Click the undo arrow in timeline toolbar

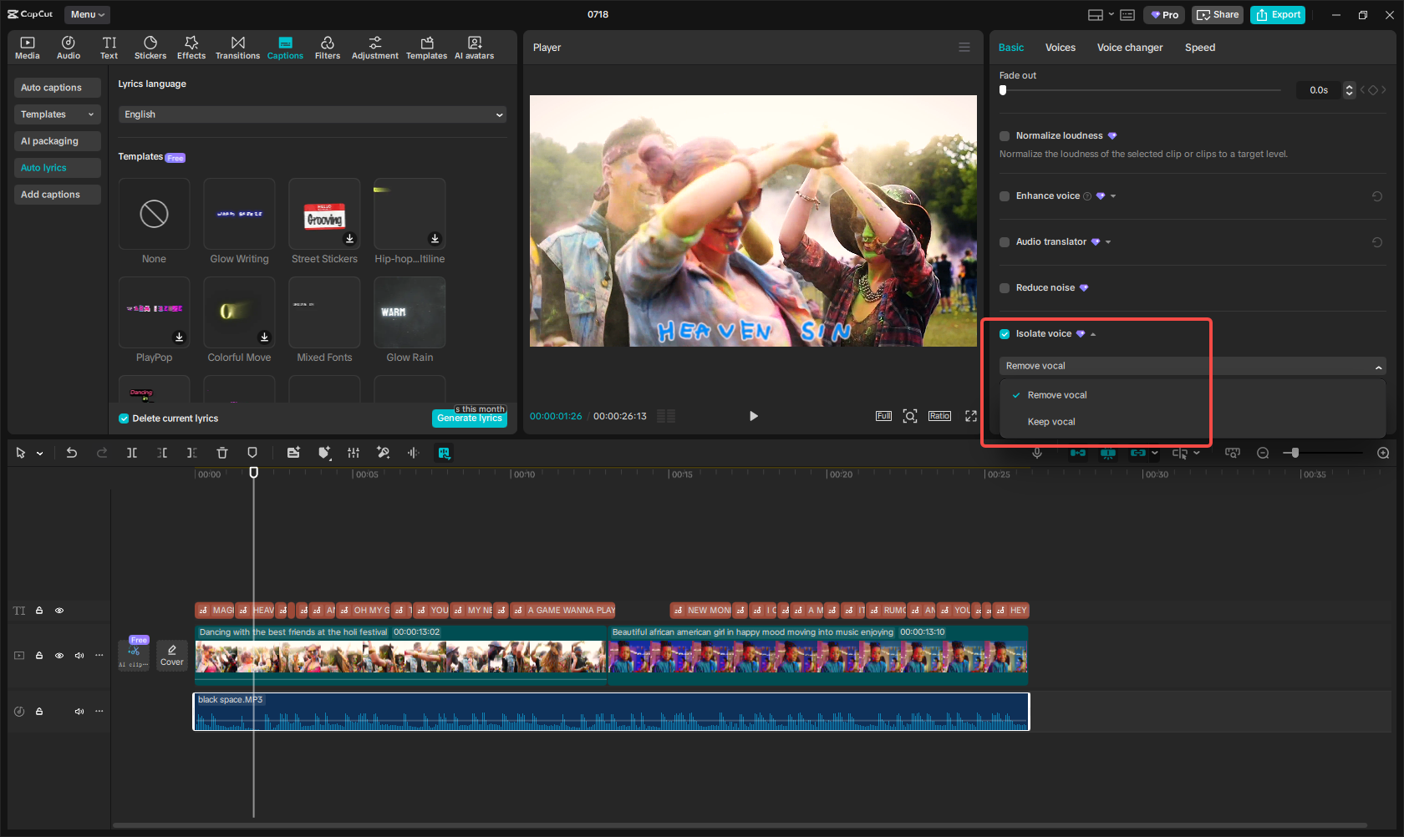(72, 453)
